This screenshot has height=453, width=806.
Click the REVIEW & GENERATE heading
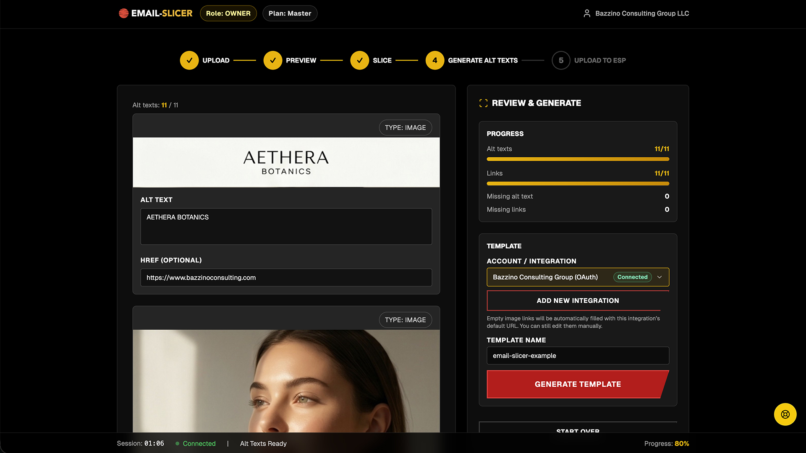[536, 103]
